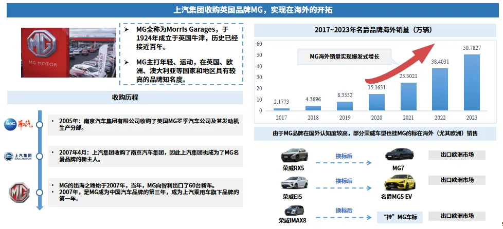Select the 荣威RX5 car image
503x229 pixels.
294,155
